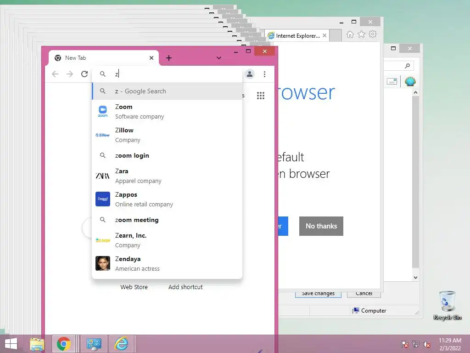Click Internet Explorer taskbar icon
Image resolution: width=470 pixels, height=353 pixels.
(x=121, y=344)
